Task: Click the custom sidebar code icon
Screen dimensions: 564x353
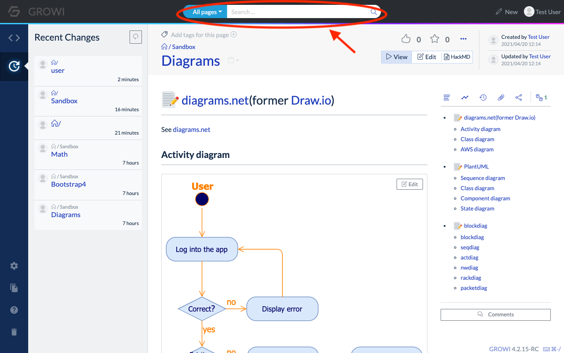Action: pos(14,38)
